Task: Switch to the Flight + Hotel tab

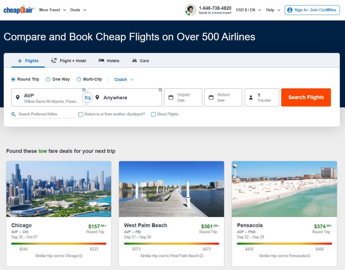Action: tap(68, 61)
